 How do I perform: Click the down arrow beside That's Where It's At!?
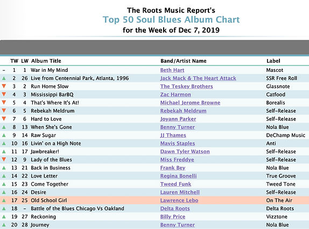[x=4, y=102]
